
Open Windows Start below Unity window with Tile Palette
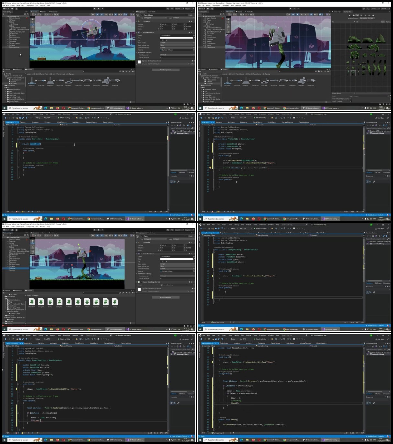201,108
